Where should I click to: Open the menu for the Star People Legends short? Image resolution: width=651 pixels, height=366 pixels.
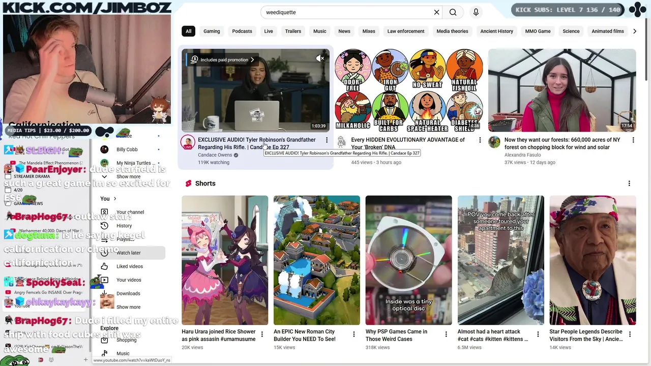point(630,334)
